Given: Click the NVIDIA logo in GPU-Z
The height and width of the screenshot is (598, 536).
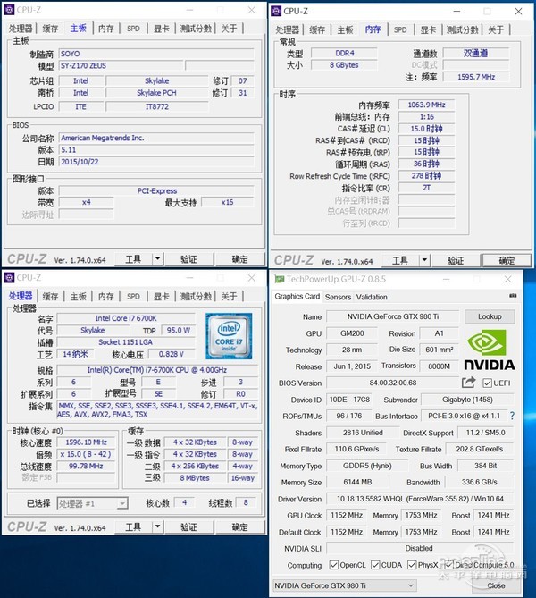Looking at the screenshot, I should pyautogui.click(x=490, y=350).
